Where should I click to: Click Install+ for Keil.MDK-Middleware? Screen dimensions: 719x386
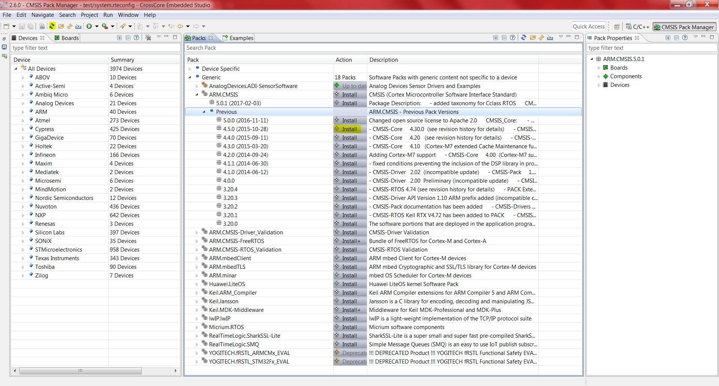(x=350, y=310)
